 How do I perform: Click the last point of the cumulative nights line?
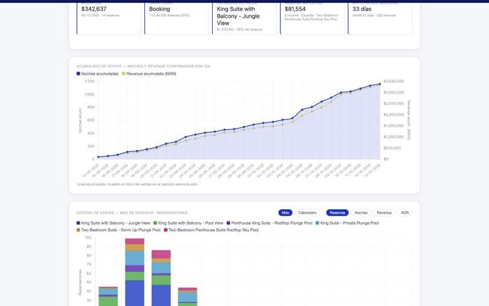(380, 84)
